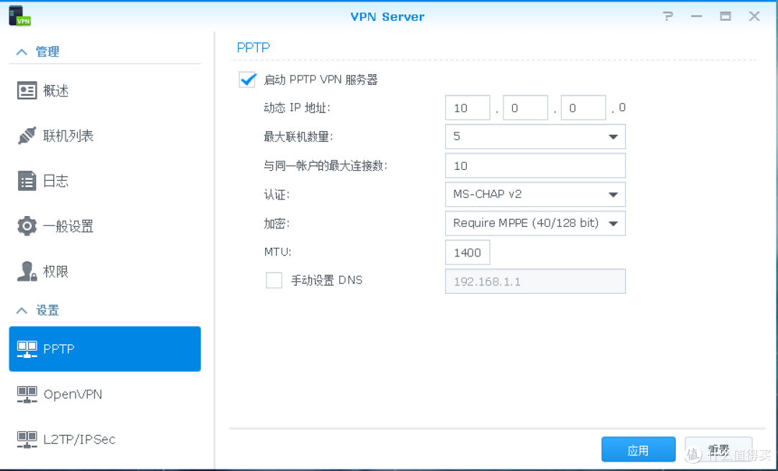The width and height of the screenshot is (778, 471).
Task: Minimize the VPN Server window
Action: [696, 17]
